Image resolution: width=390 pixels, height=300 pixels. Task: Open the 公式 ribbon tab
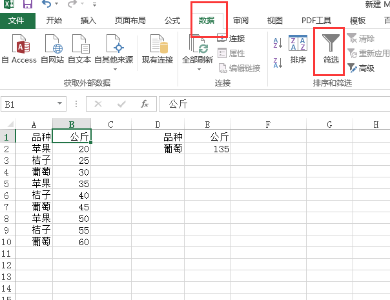coord(172,21)
